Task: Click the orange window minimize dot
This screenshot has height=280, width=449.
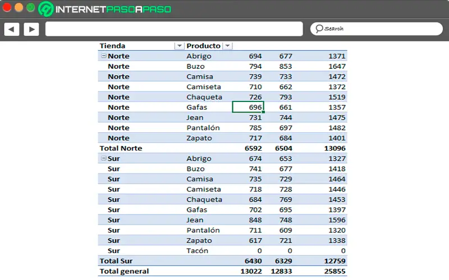Action: click(x=19, y=8)
